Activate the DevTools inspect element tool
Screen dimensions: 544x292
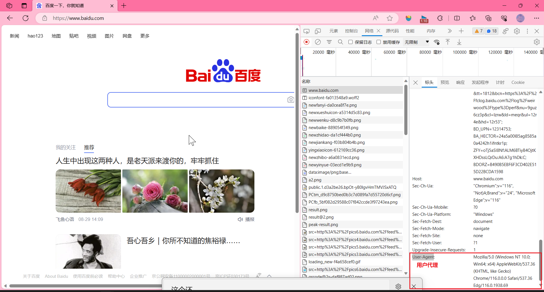click(x=306, y=31)
